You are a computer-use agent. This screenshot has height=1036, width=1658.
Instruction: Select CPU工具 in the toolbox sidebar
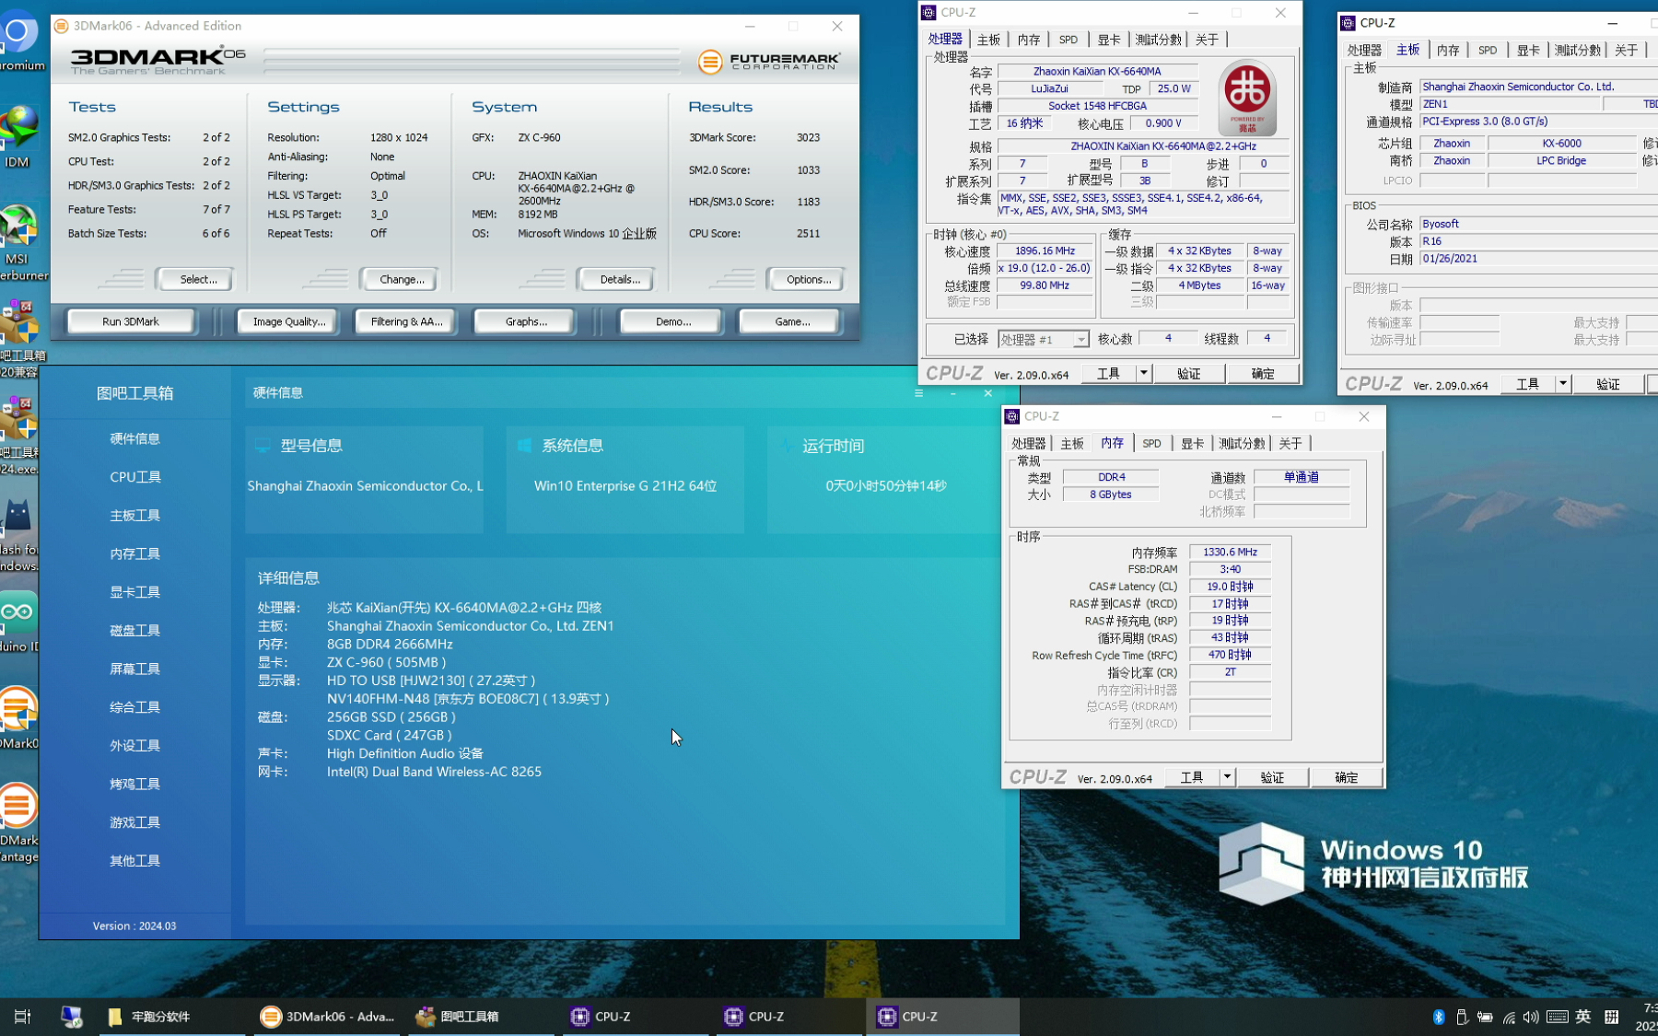point(135,477)
